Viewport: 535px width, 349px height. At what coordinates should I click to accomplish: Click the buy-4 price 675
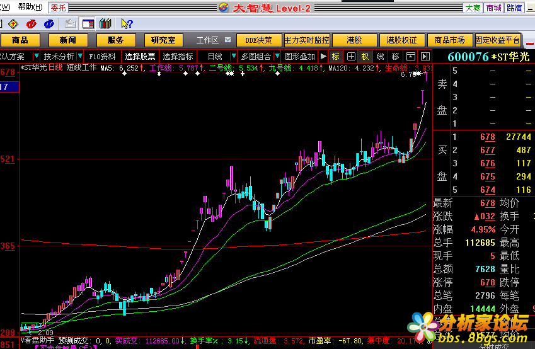point(488,177)
